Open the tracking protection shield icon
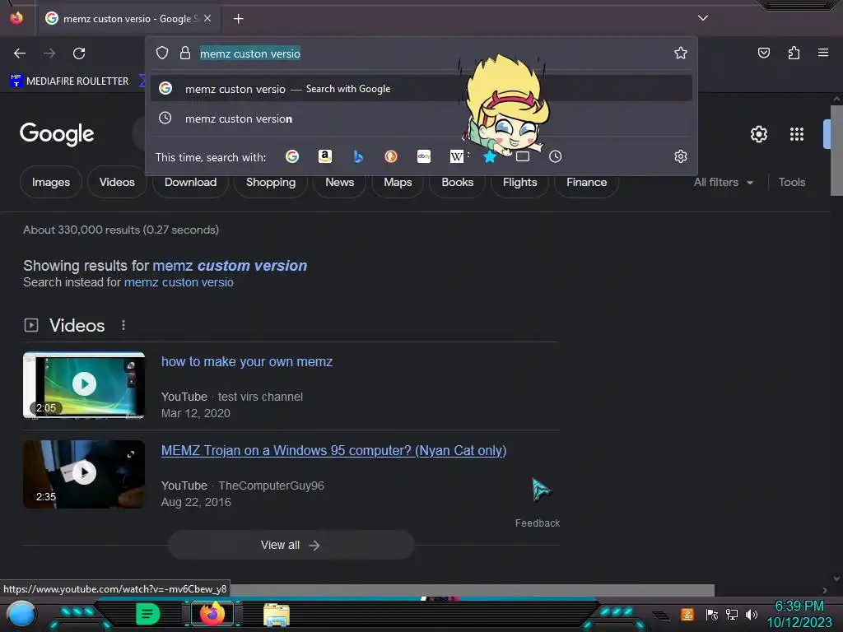 (x=162, y=53)
